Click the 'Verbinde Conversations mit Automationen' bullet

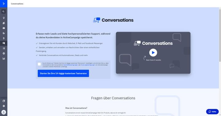[x=63, y=55]
